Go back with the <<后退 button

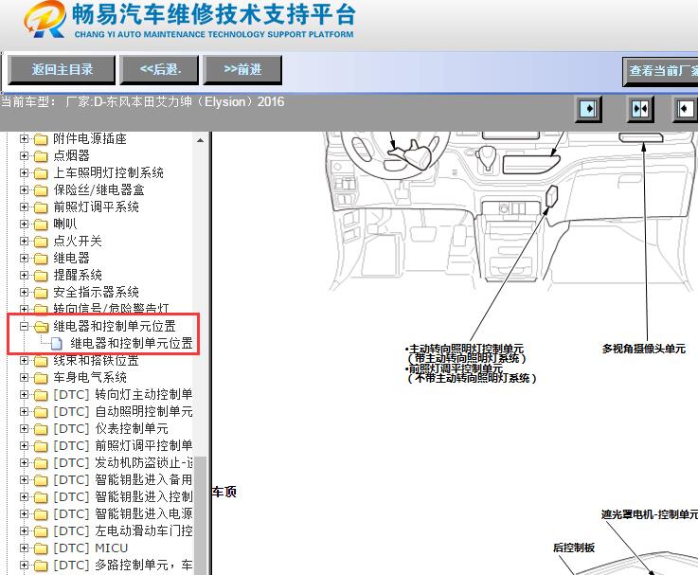tap(160, 69)
